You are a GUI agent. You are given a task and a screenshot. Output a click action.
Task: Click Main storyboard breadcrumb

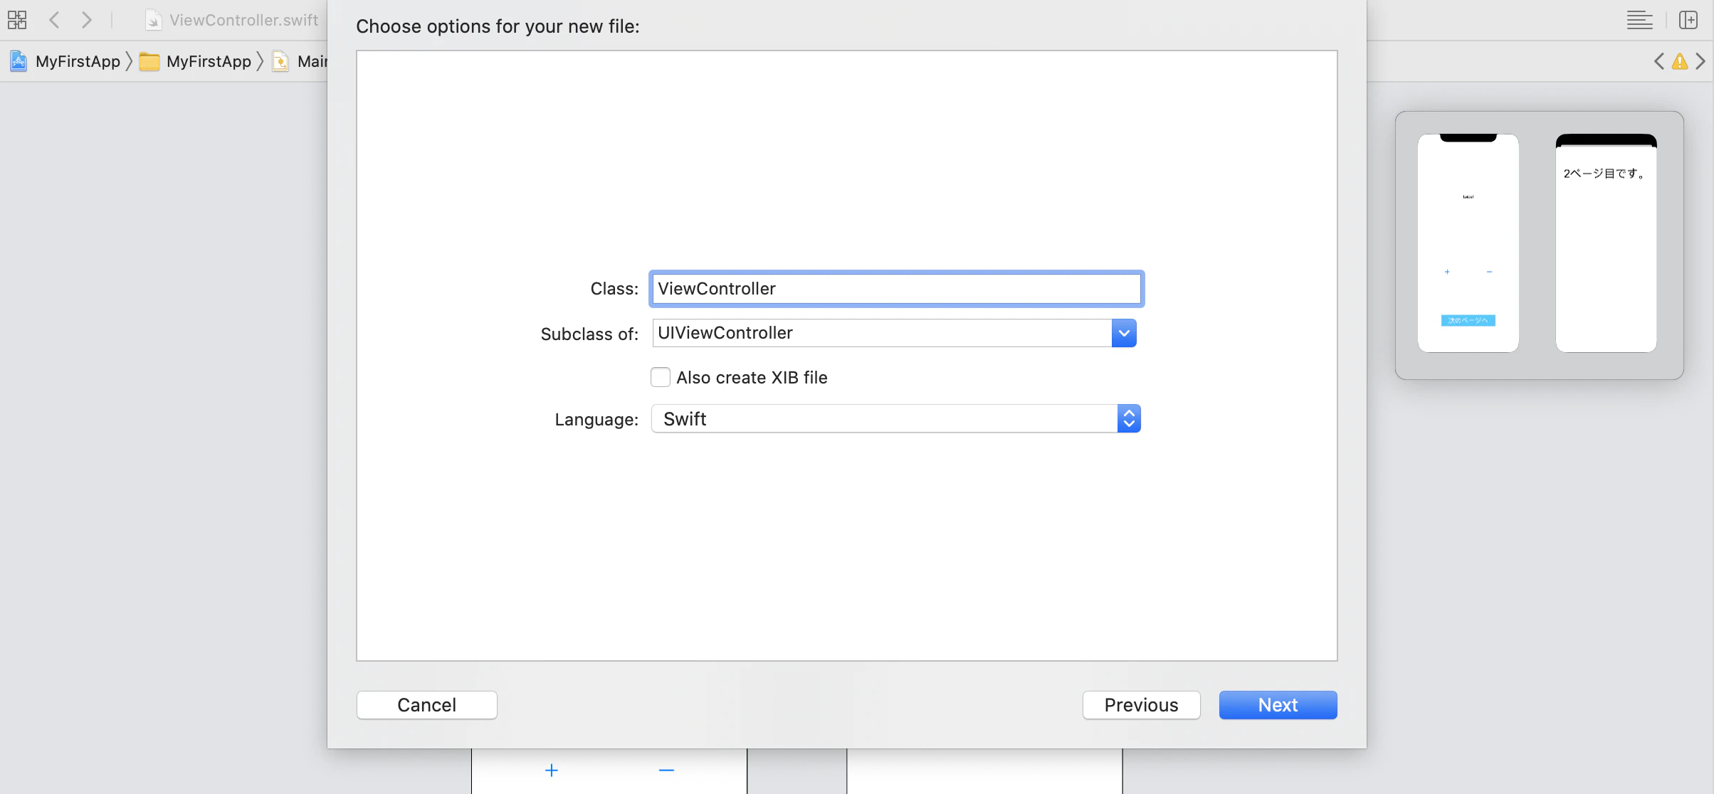pyautogui.click(x=300, y=61)
